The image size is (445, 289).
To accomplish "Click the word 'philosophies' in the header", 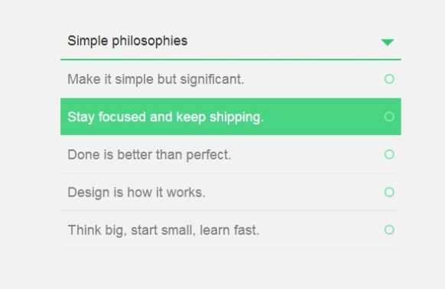I will pos(150,42).
